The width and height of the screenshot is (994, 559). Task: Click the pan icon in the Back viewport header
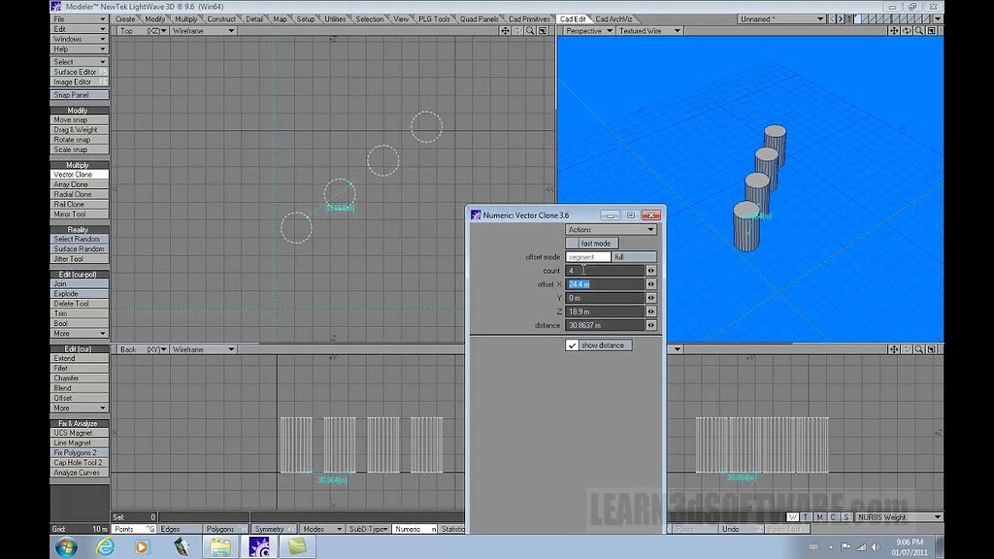click(505, 348)
